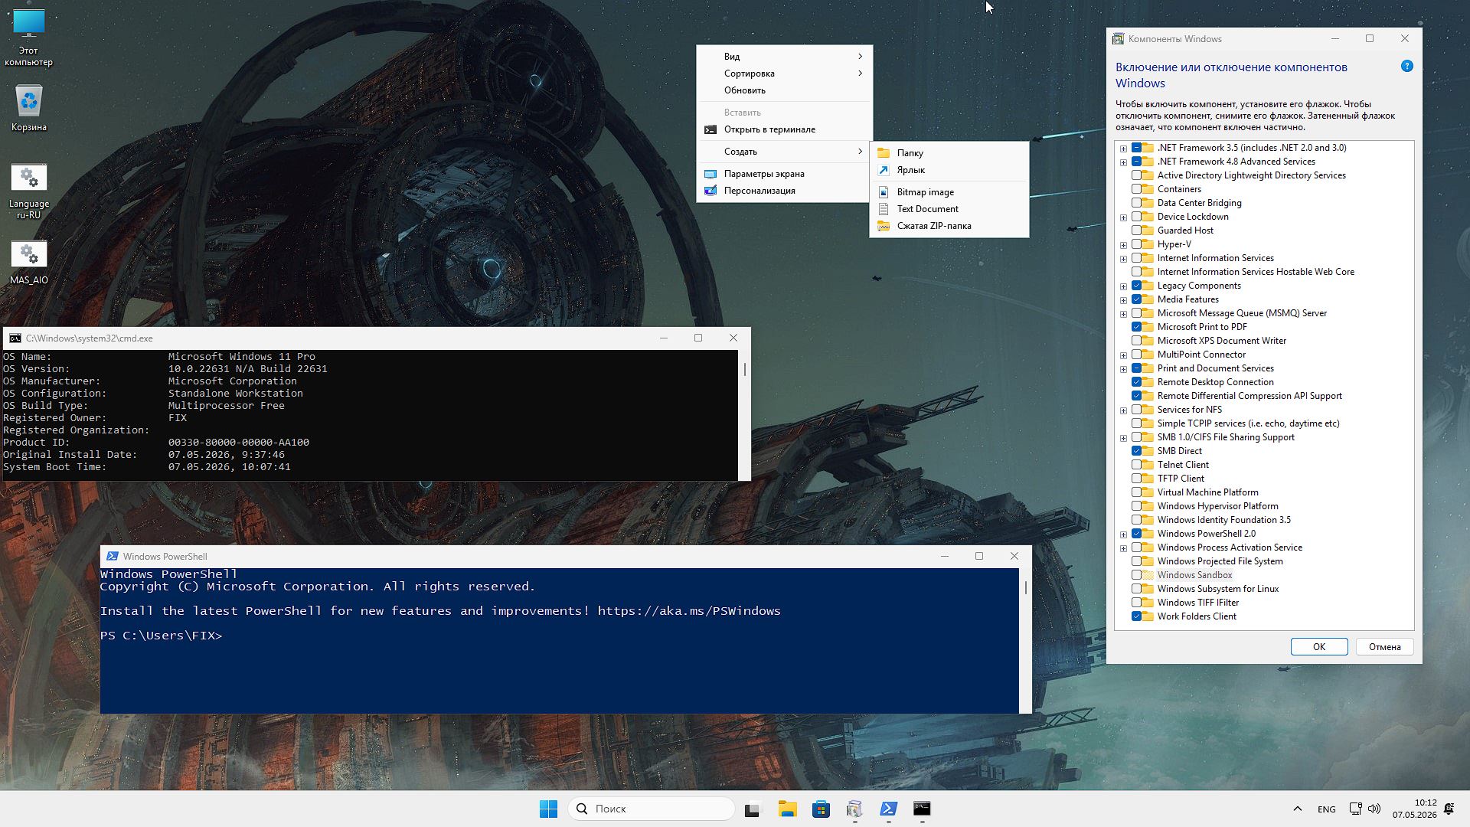Image resolution: width=1470 pixels, height=827 pixels.
Task: Click the taskbar clock showing 10:12
Action: pos(1414,809)
